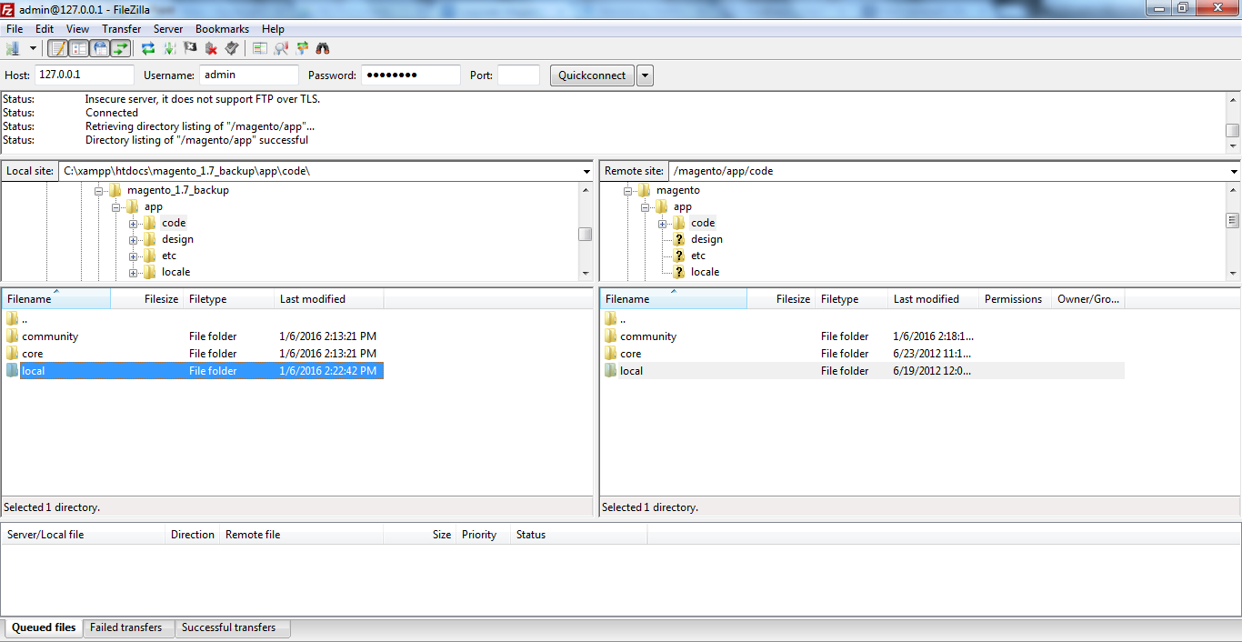Collapse the magento_1.7_backup local tree node
1242x642 pixels.
click(x=98, y=191)
